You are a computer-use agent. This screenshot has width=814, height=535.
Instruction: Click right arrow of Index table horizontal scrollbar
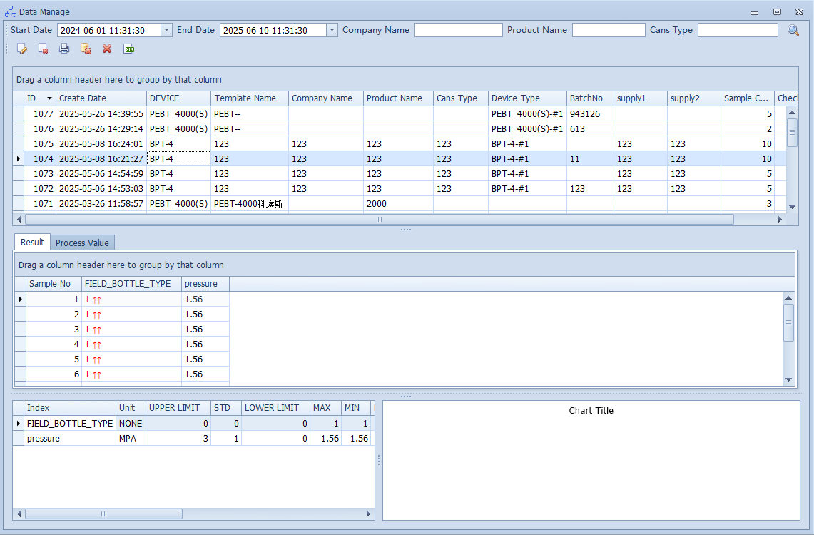click(369, 514)
